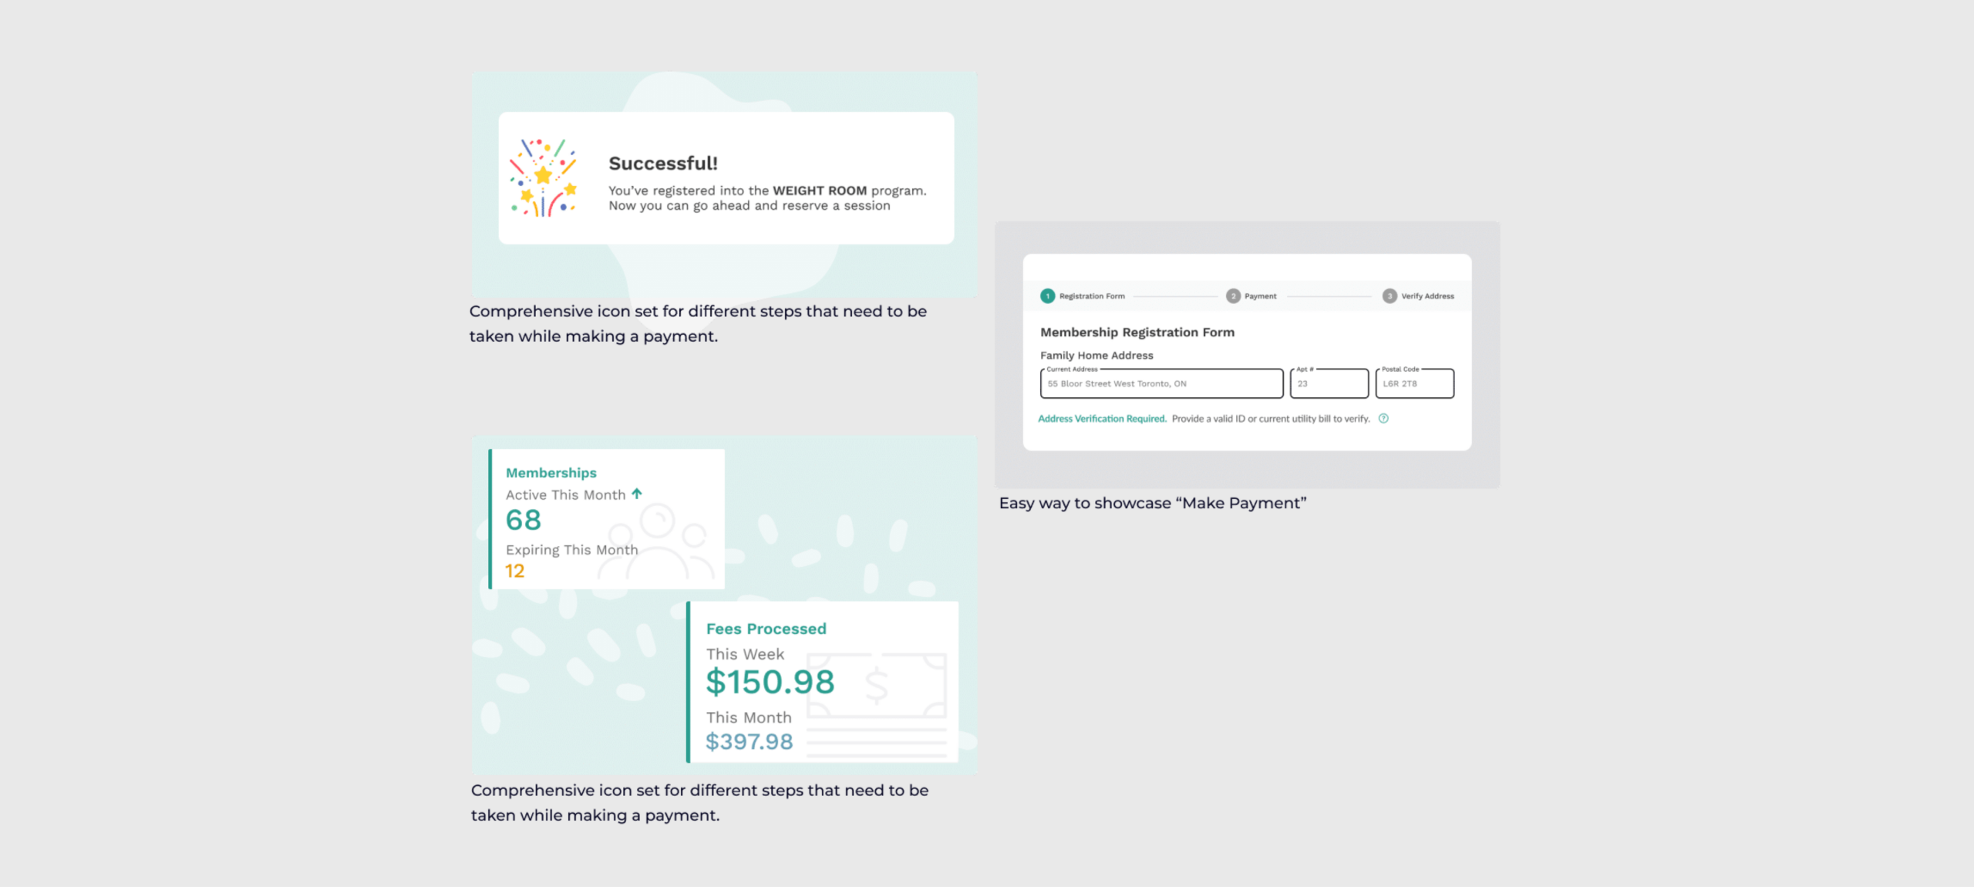Viewport: 1974px width, 887px height.
Task: Click the upward arrow beside Active This Month
Action: click(x=637, y=494)
